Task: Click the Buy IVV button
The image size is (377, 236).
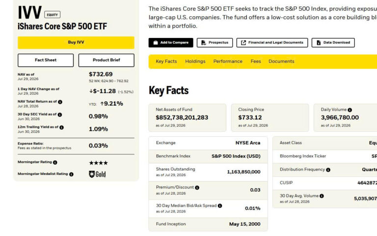Action: [x=76, y=43]
